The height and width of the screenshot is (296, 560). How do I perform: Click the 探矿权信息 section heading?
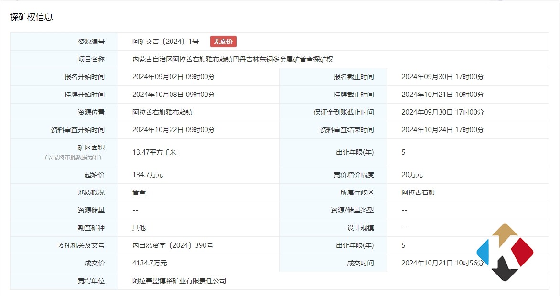point(32,17)
